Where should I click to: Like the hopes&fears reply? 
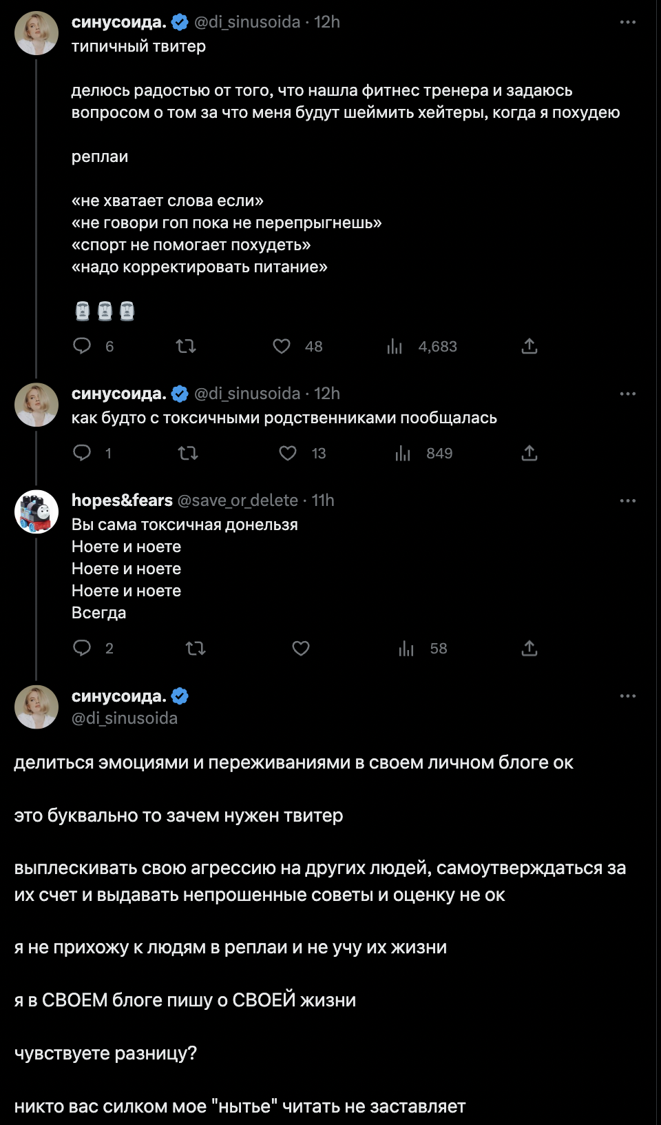301,648
